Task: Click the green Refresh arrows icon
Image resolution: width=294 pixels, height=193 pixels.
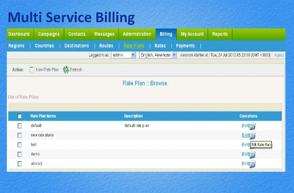Action: tap(66, 70)
